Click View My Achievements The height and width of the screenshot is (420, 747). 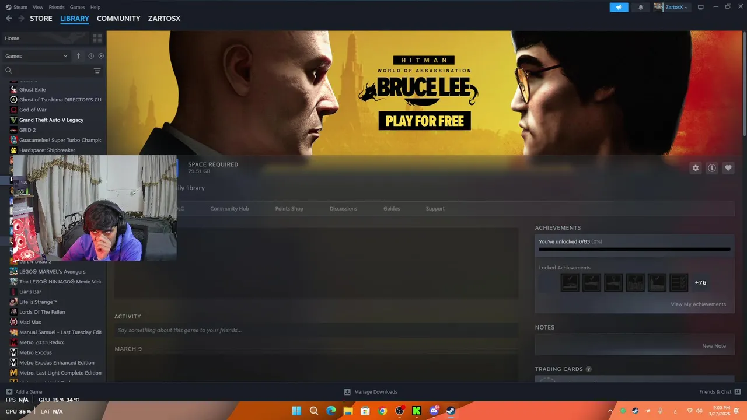(698, 304)
